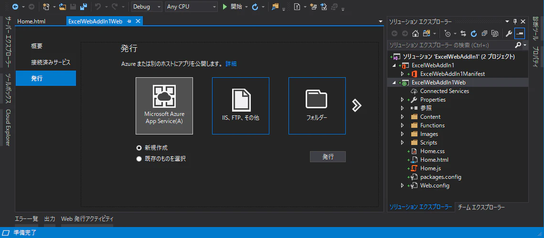Viewport: 544px width, 238px height.
Task: Pin the ExcelWebAddIn1Web tab
Action: pos(129,21)
